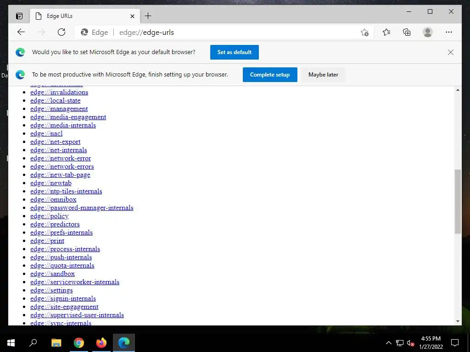Open the edge://settings link

(x=51, y=290)
